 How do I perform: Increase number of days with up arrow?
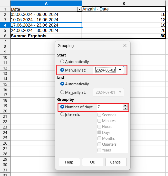tap(125, 105)
